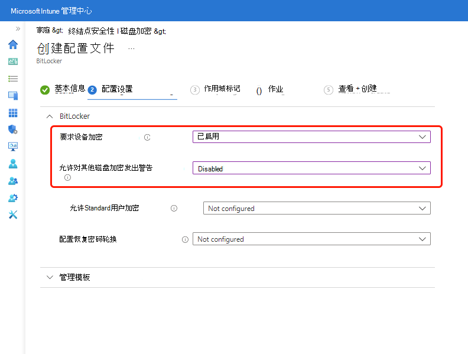468x354 pixels.
Task: Open 允许Standard用户加密 dropdown
Action: pos(317,208)
